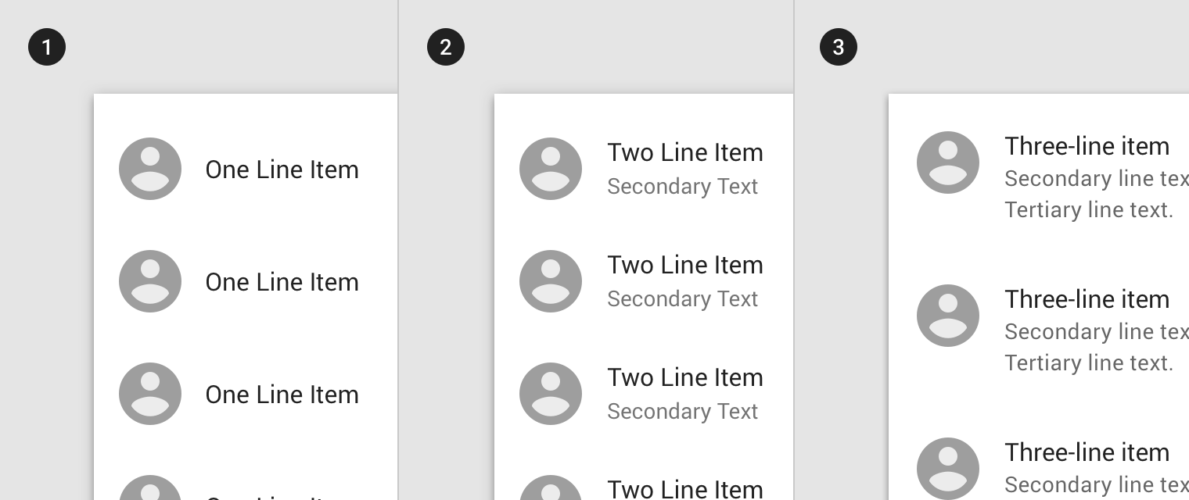Click the avatar icon of second One Line Item
The height and width of the screenshot is (500, 1189).
[x=150, y=281]
